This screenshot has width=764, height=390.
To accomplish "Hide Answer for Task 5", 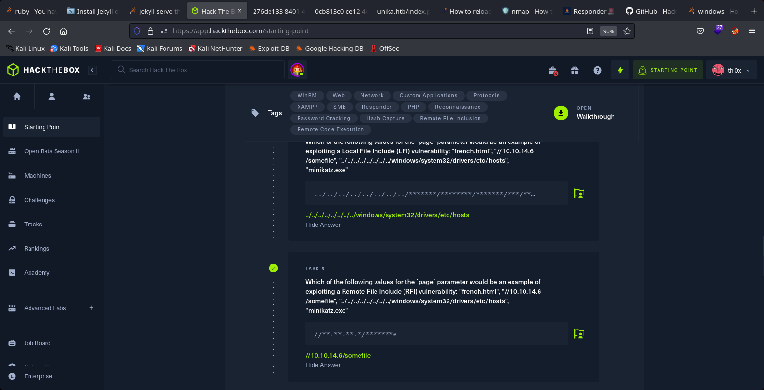I will pyautogui.click(x=323, y=365).
